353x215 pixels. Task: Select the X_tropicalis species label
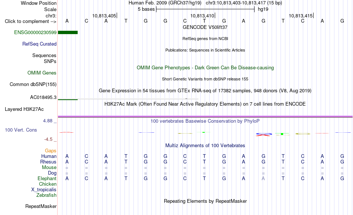pyautogui.click(x=44, y=190)
